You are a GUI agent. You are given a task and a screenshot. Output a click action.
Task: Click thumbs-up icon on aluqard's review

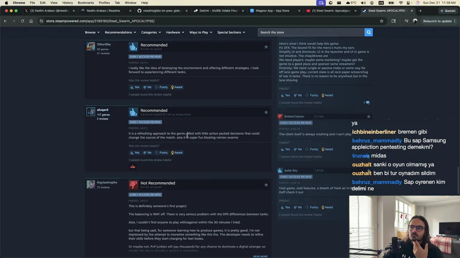pos(133,113)
